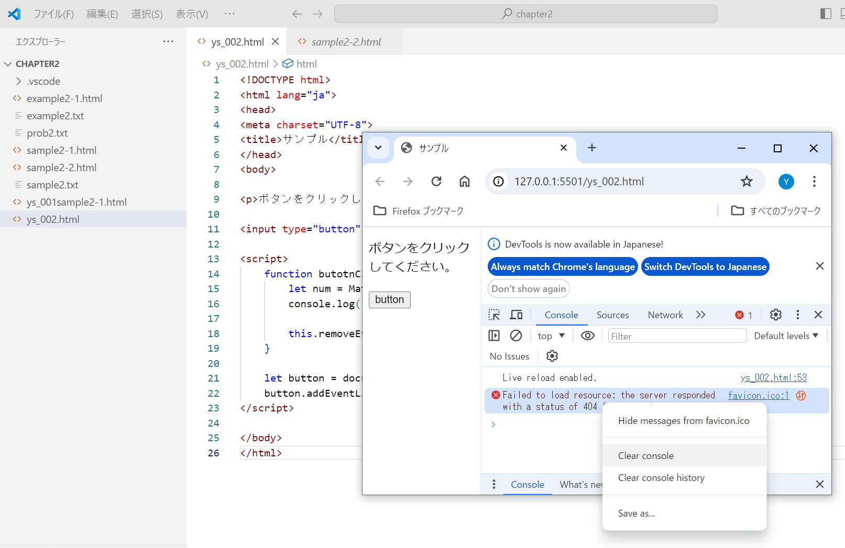Open issues settings gear next to No Issues
The image size is (845, 548).
point(552,356)
